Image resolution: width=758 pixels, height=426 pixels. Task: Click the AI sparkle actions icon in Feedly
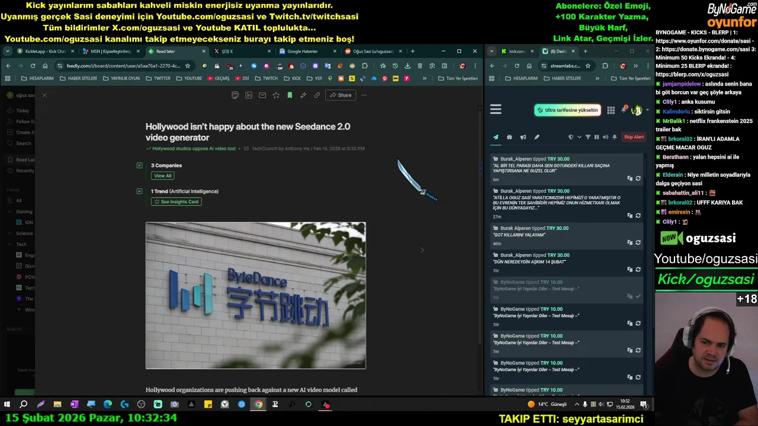[303, 95]
